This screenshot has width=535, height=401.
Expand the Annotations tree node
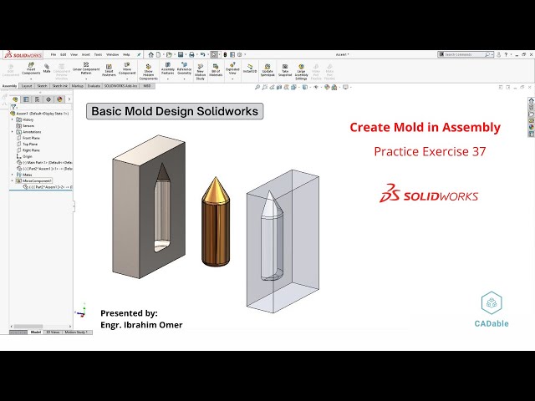point(13,132)
